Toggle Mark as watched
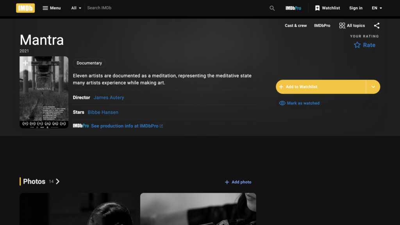 (299, 103)
